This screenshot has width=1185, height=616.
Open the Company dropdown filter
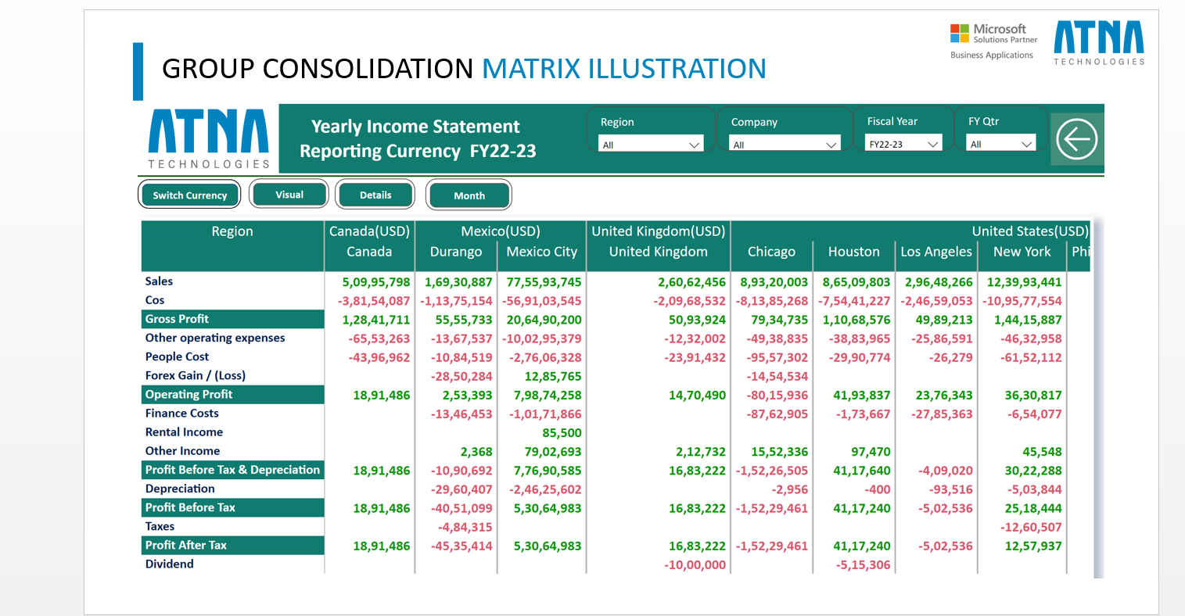pos(785,145)
